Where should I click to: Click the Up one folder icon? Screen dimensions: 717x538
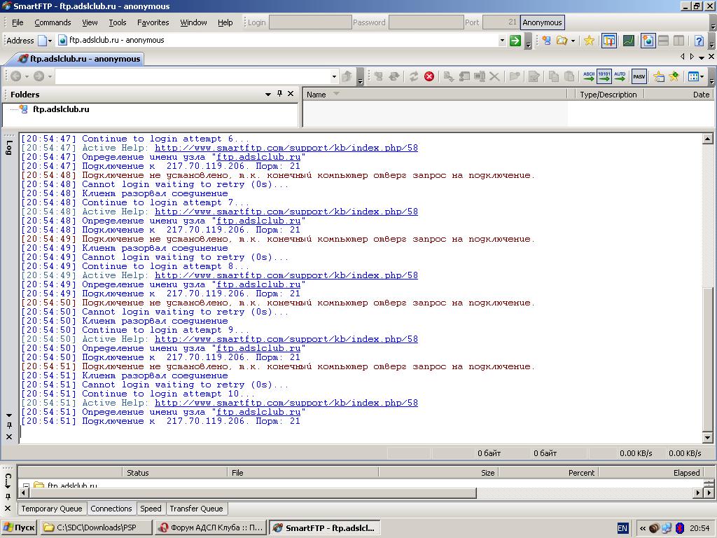[x=347, y=76]
